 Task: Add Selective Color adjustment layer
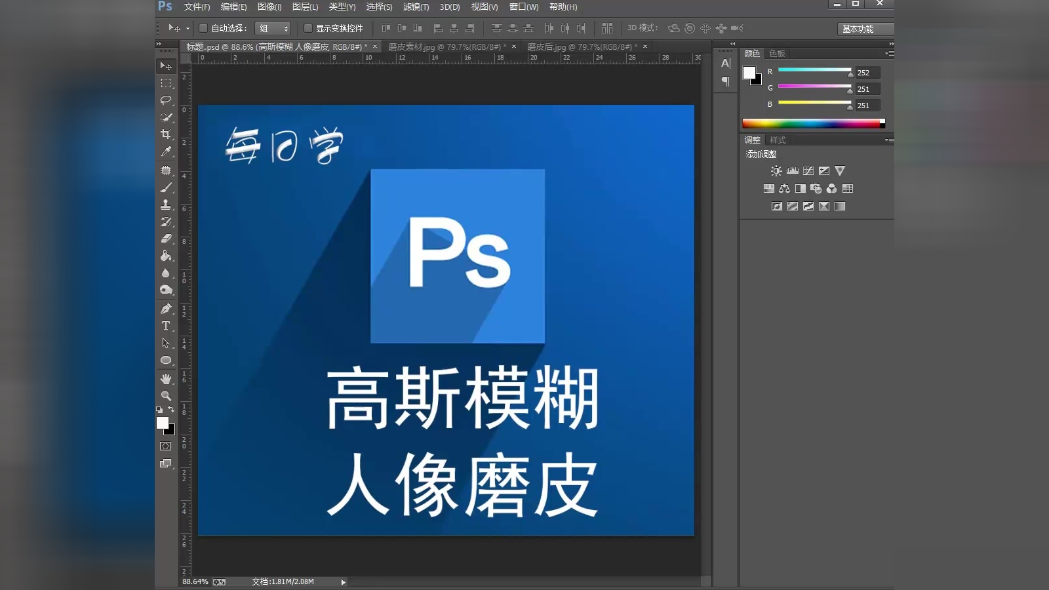pyautogui.click(x=824, y=206)
